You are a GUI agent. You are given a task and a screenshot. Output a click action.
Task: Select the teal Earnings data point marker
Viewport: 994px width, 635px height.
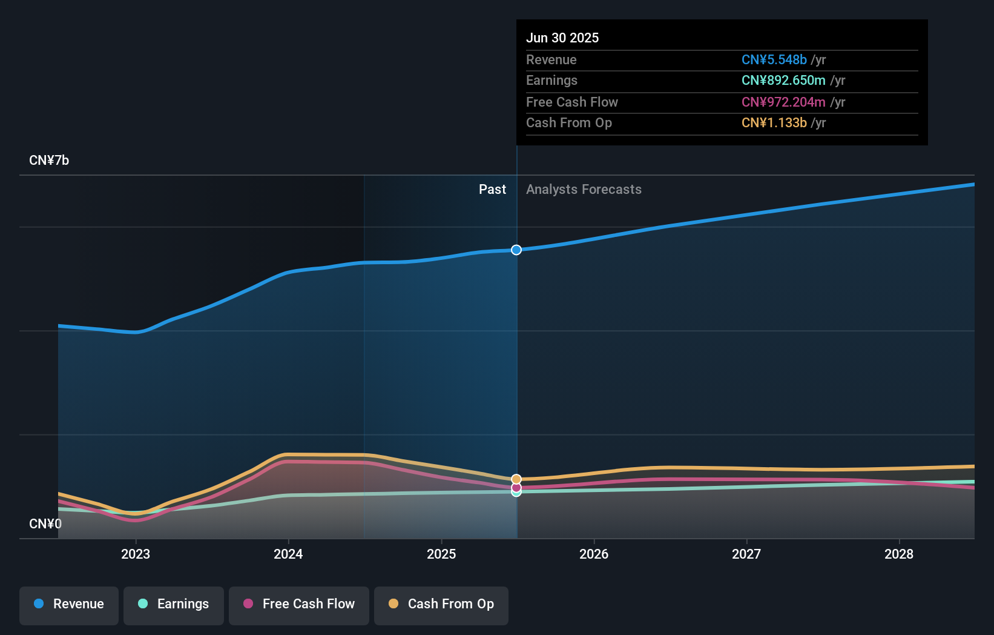click(x=516, y=493)
